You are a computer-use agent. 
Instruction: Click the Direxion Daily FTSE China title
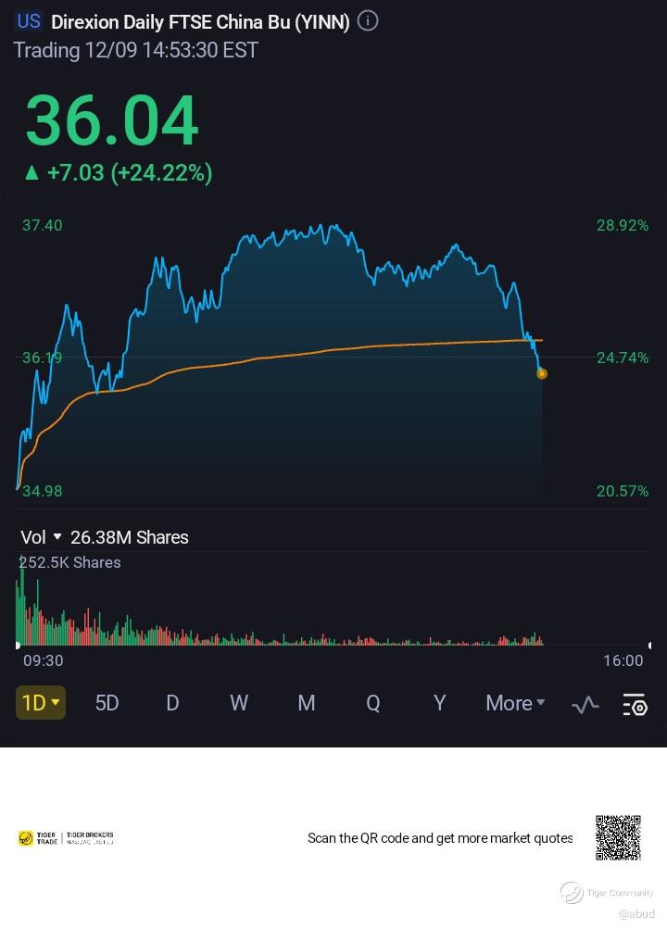click(x=200, y=22)
